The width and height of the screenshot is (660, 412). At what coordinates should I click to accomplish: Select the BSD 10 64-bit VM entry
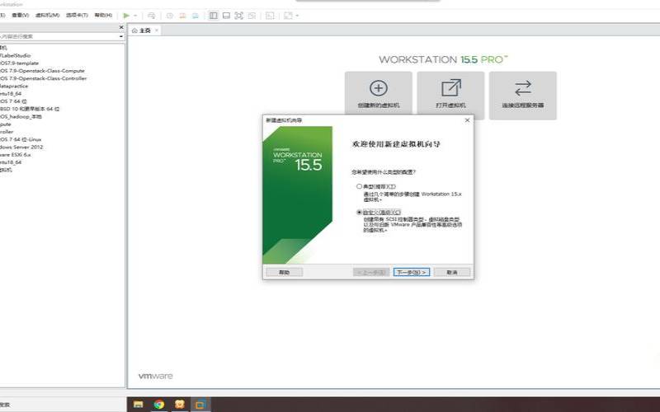pyautogui.click(x=30, y=109)
